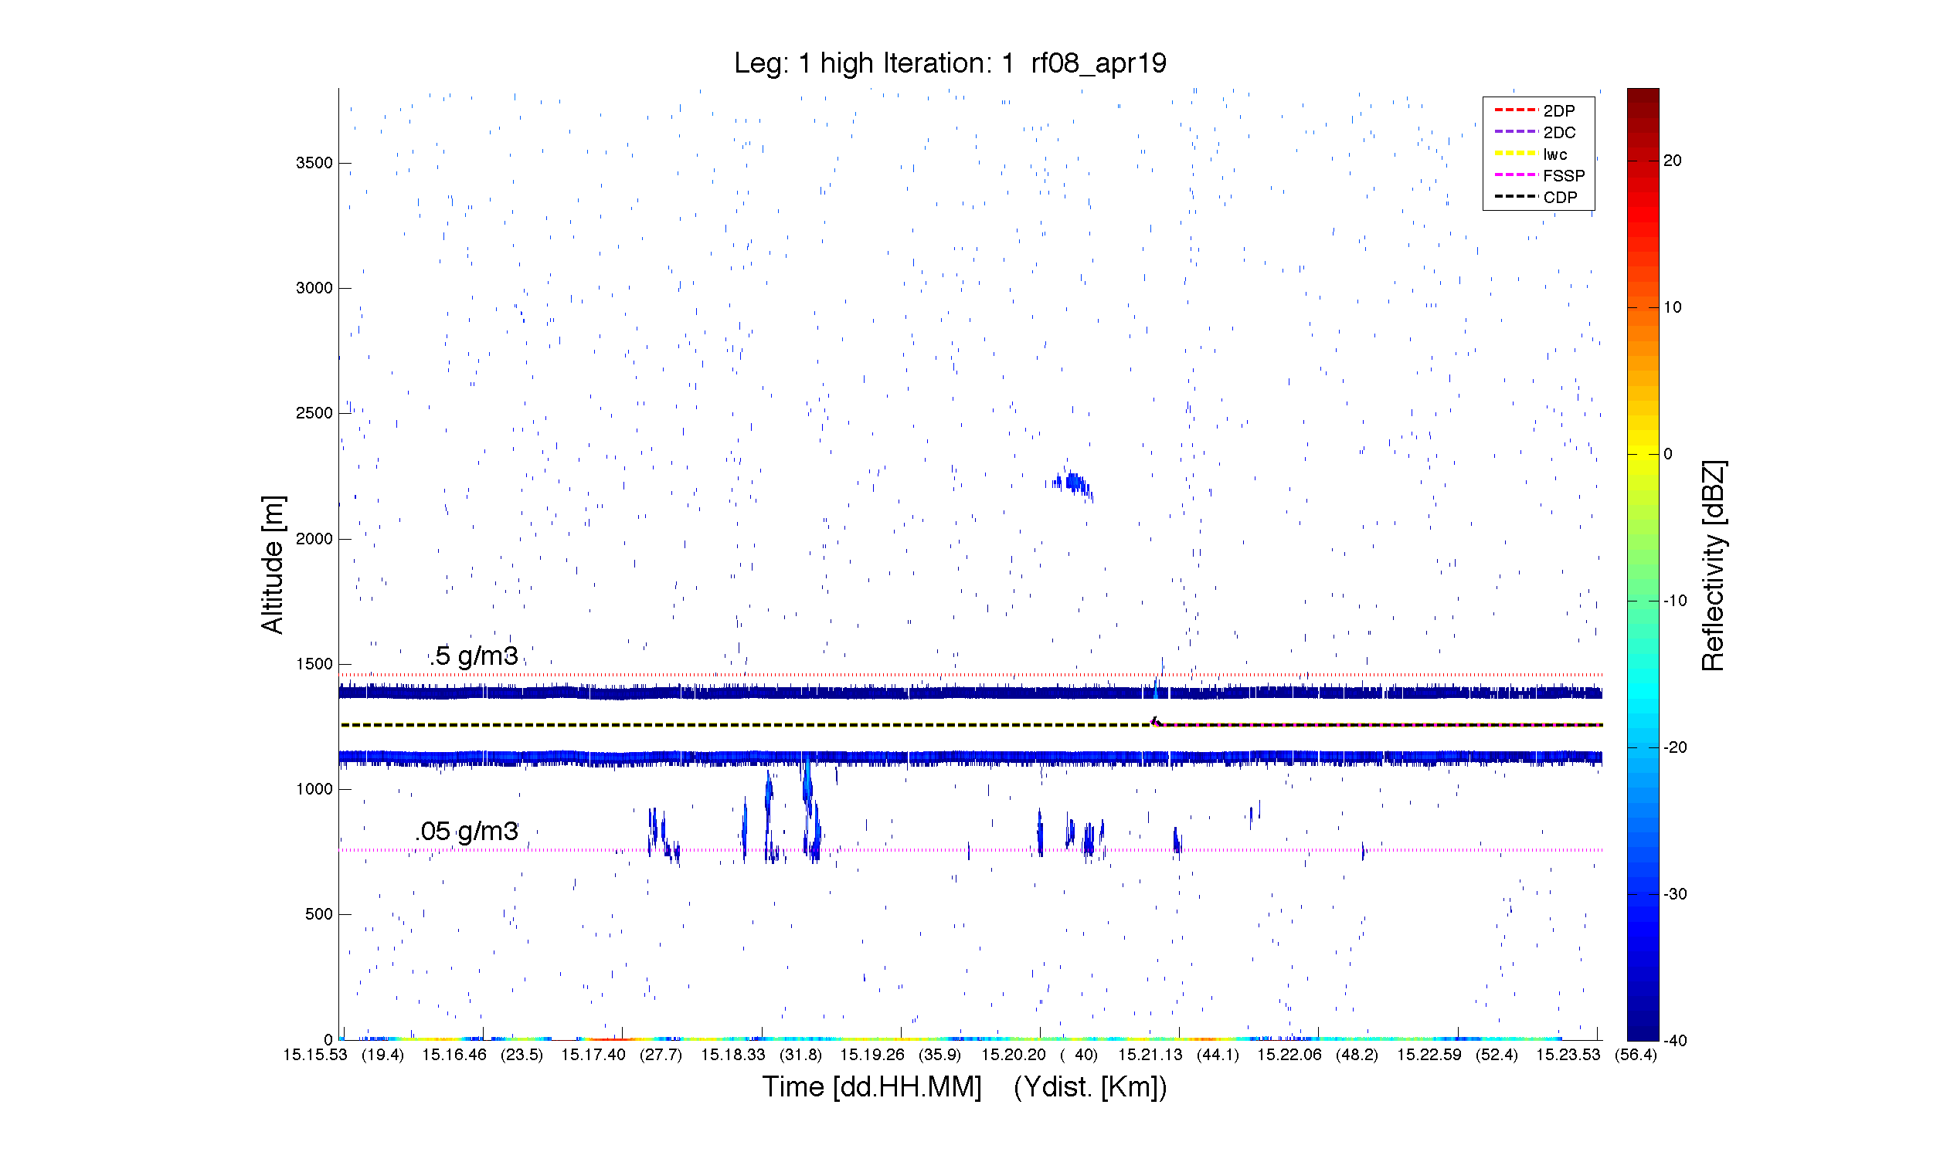Click the colorbar 20 tick label
1957x1169 pixels.
[1672, 161]
